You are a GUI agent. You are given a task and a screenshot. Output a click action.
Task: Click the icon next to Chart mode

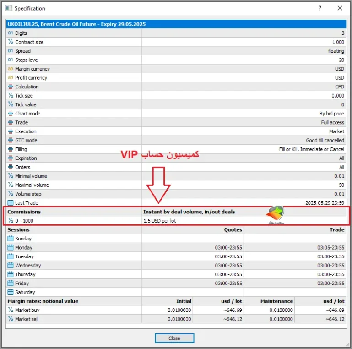tap(11, 113)
